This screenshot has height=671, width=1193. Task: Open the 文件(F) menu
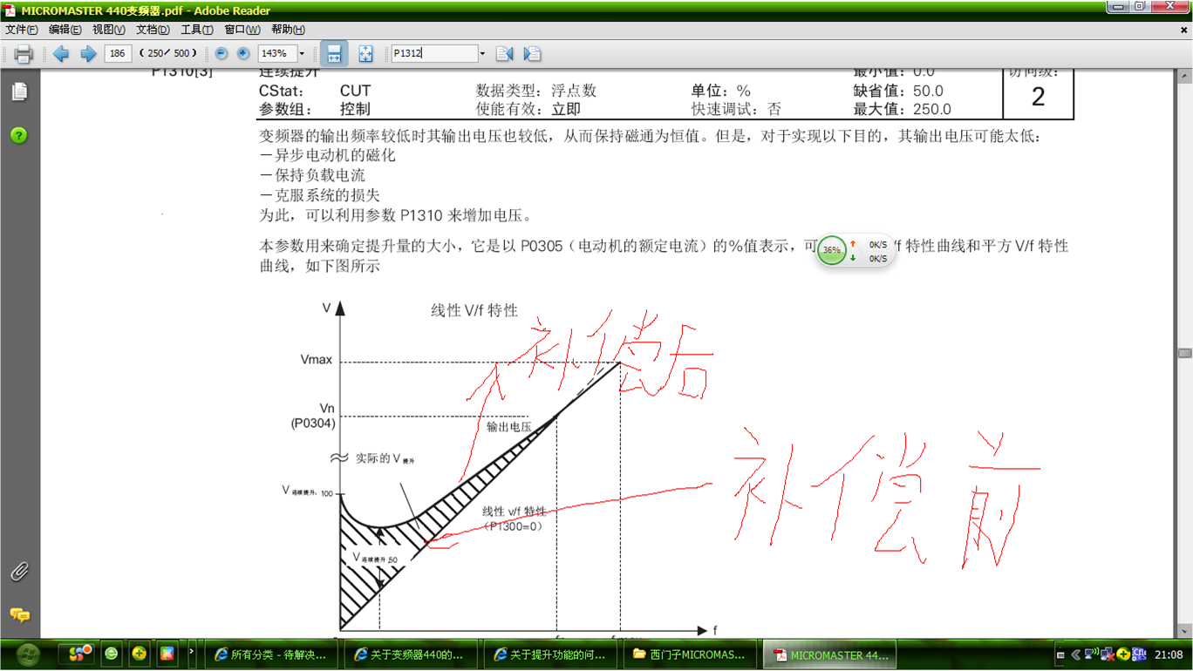(21, 30)
